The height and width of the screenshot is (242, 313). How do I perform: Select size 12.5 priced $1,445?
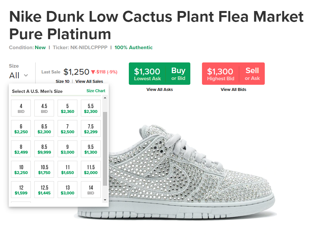(x=44, y=190)
